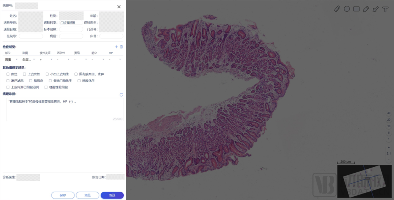Select the arrow annotation tool
Screen dimensions: 394x200
click(375, 9)
